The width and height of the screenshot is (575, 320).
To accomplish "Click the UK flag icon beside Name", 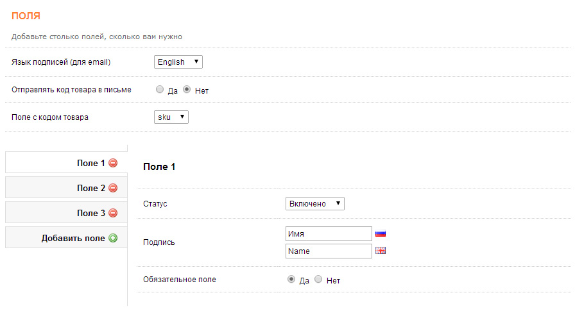I will tap(381, 251).
